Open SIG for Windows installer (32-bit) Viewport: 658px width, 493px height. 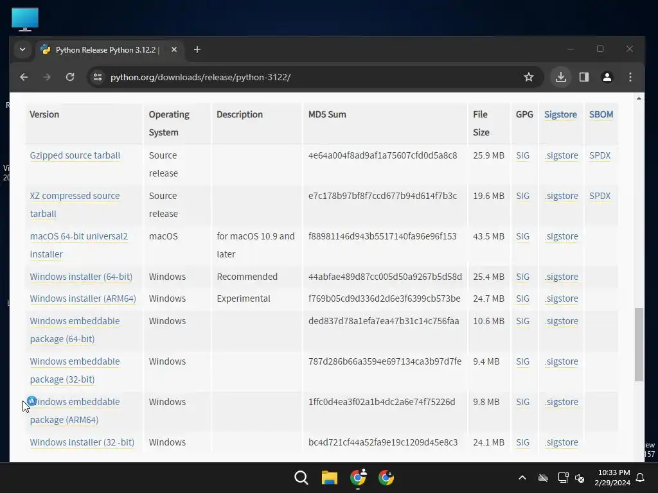coord(522,442)
